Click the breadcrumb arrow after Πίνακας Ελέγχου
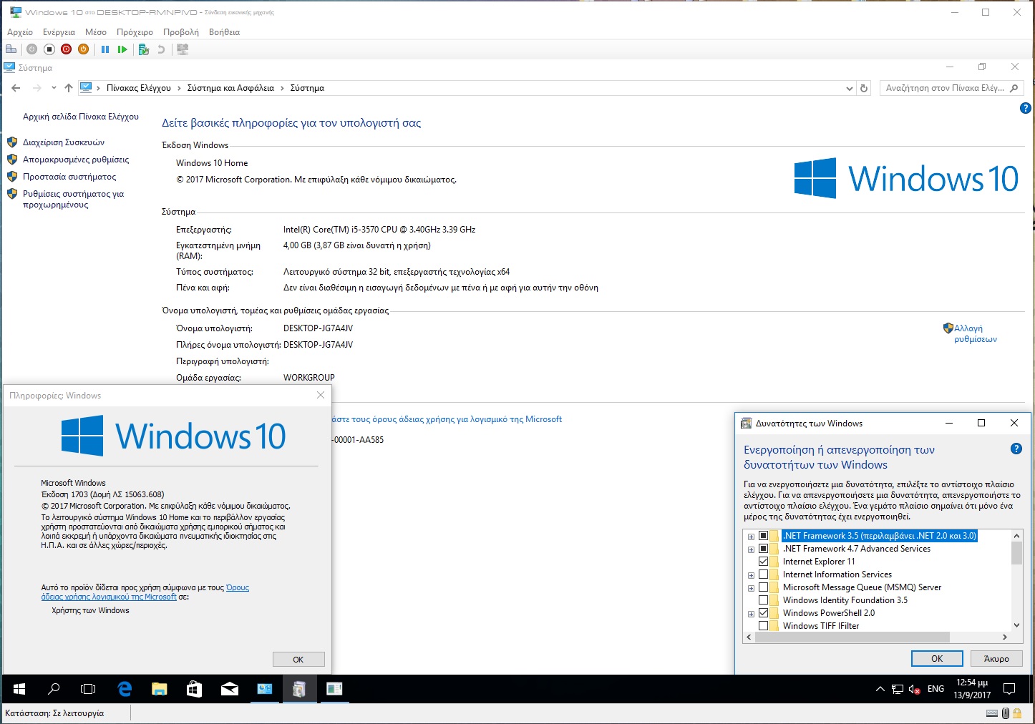1035x724 pixels. click(x=180, y=88)
